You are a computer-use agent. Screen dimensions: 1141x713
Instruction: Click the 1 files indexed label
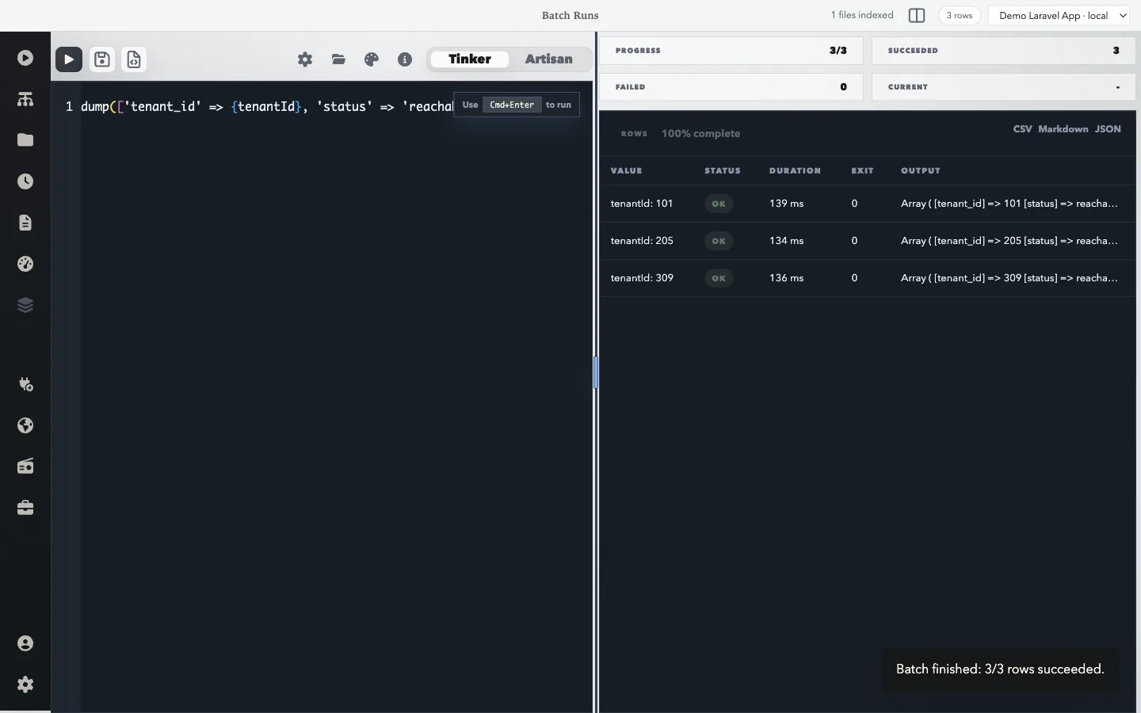(x=862, y=15)
